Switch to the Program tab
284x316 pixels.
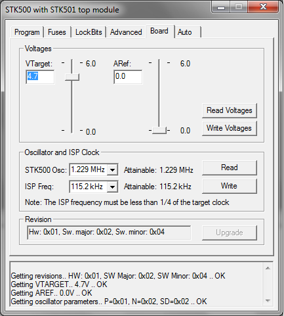pyautogui.click(x=27, y=32)
